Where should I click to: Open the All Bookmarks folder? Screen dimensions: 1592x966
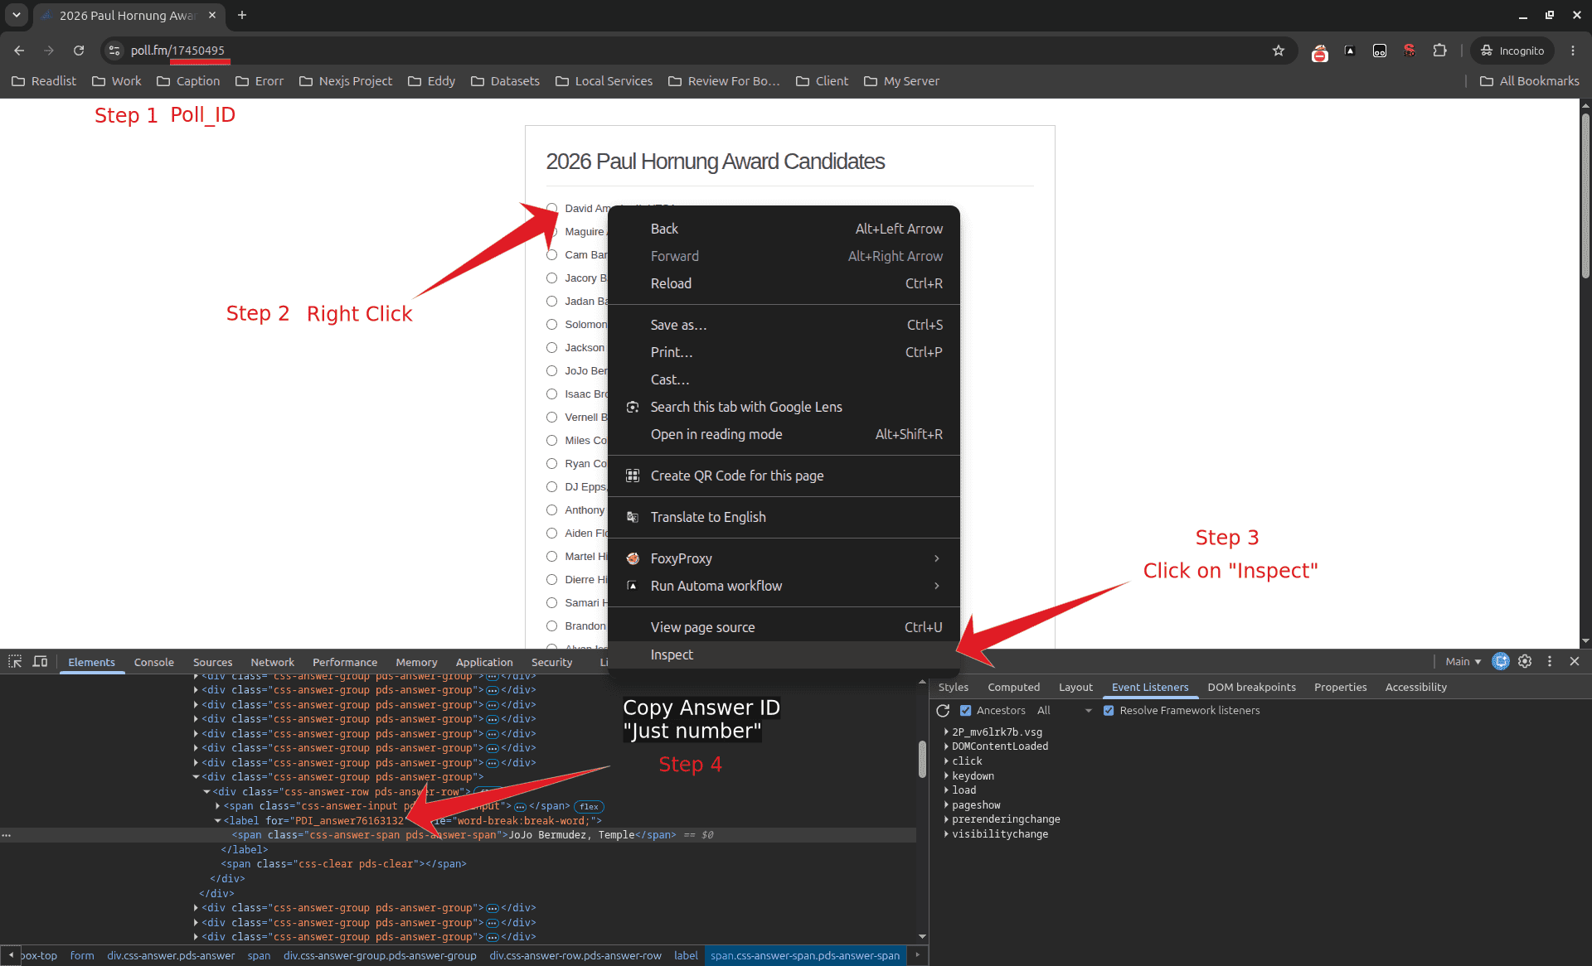[1530, 80]
